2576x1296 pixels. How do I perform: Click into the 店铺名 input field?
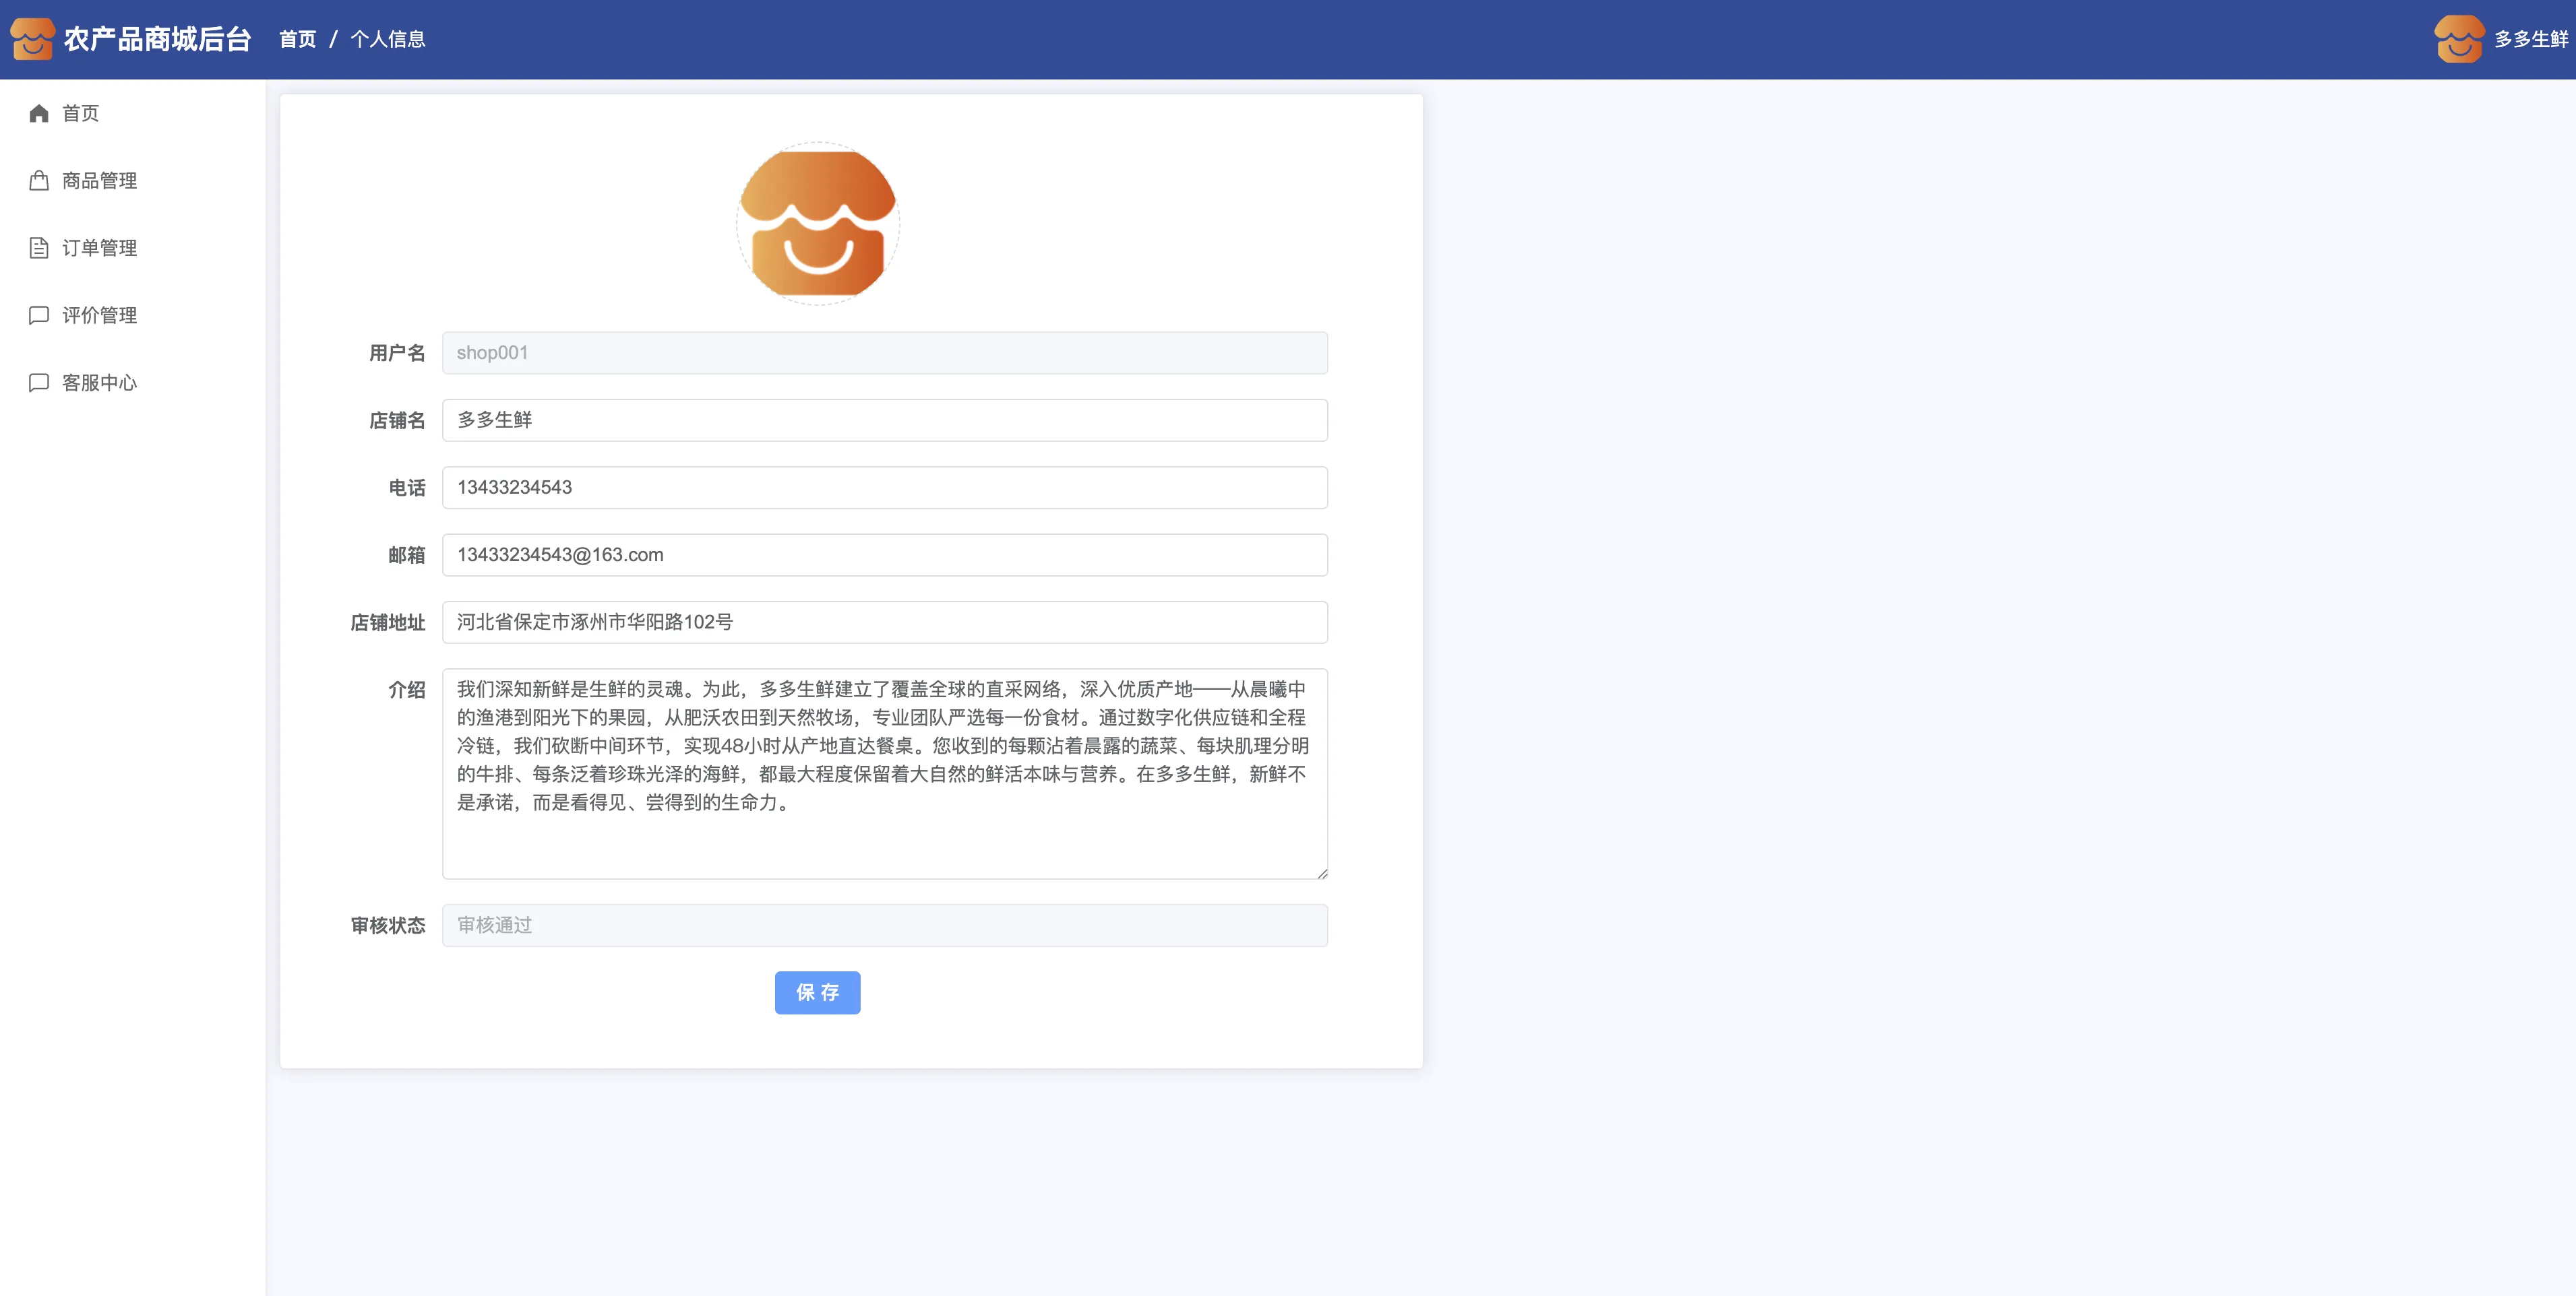tap(884, 421)
